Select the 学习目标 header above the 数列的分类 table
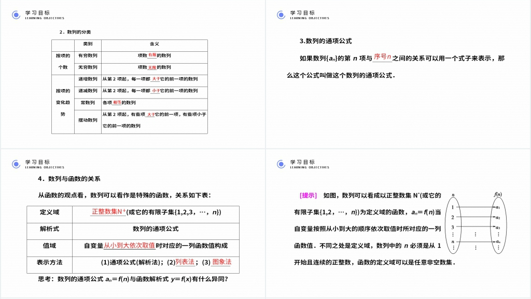 (x=38, y=13)
